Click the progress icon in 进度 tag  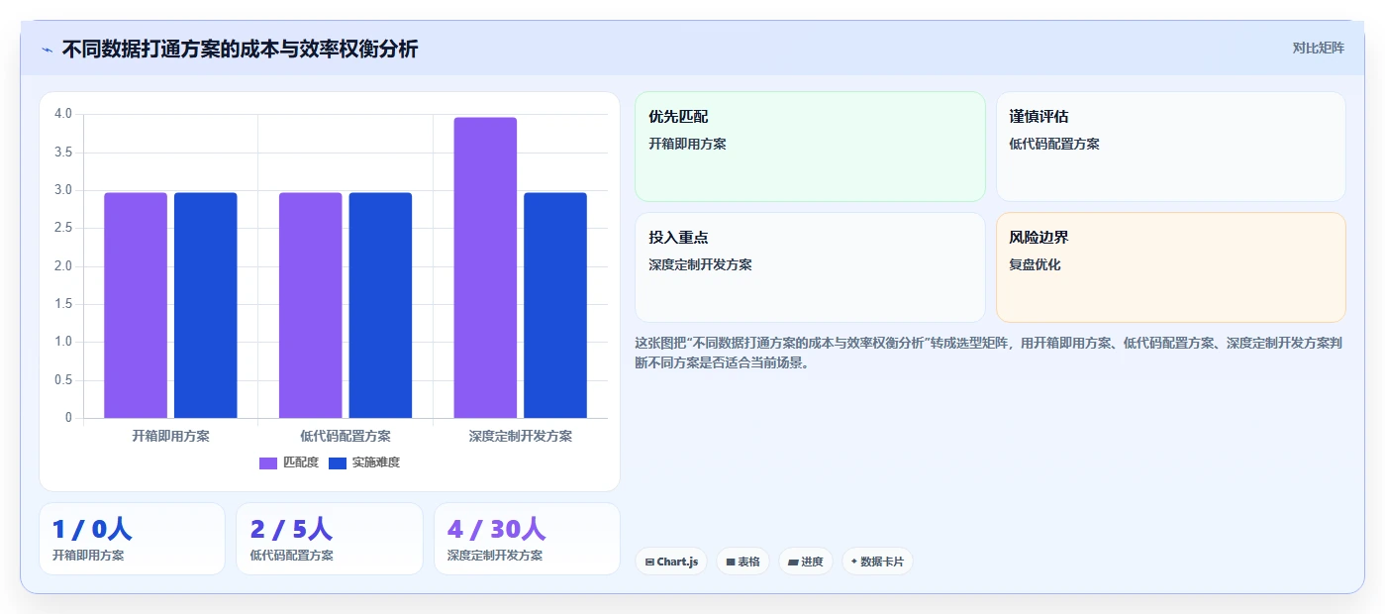point(793,562)
